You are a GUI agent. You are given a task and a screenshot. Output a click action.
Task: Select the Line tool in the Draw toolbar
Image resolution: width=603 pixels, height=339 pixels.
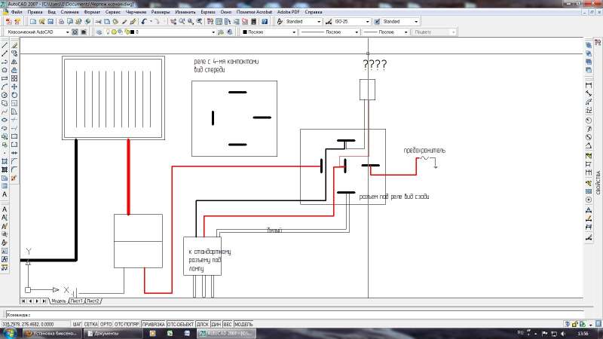click(x=5, y=45)
